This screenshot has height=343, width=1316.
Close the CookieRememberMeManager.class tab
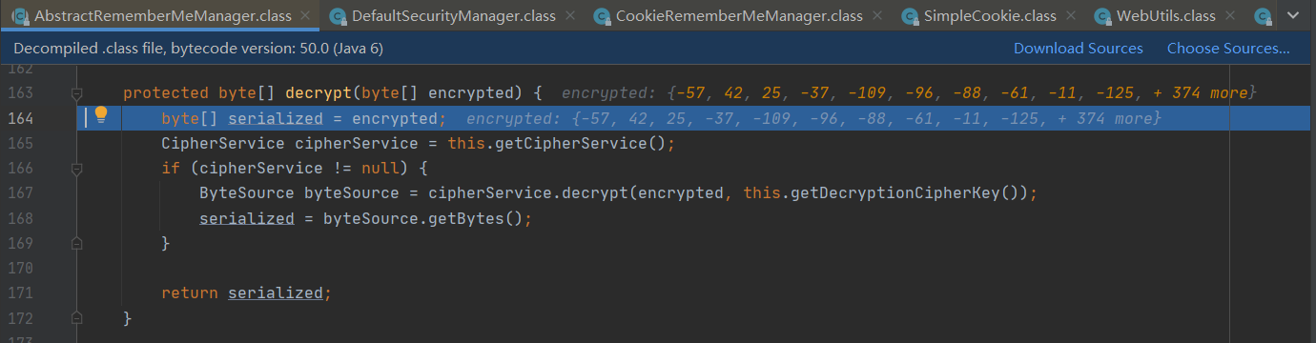(877, 17)
